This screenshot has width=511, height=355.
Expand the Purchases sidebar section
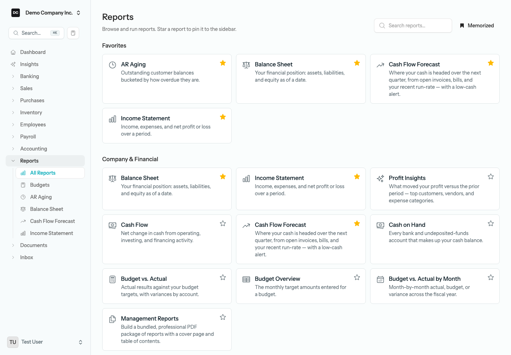[45, 100]
